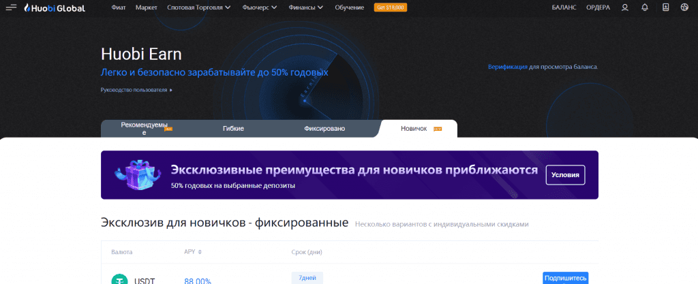This screenshot has height=284, width=698.
Task: Open the Маркет menu item
Action: [x=147, y=7]
